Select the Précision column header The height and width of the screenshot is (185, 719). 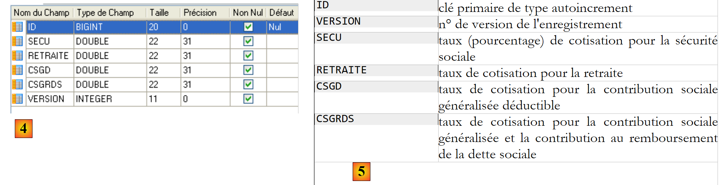tap(200, 13)
